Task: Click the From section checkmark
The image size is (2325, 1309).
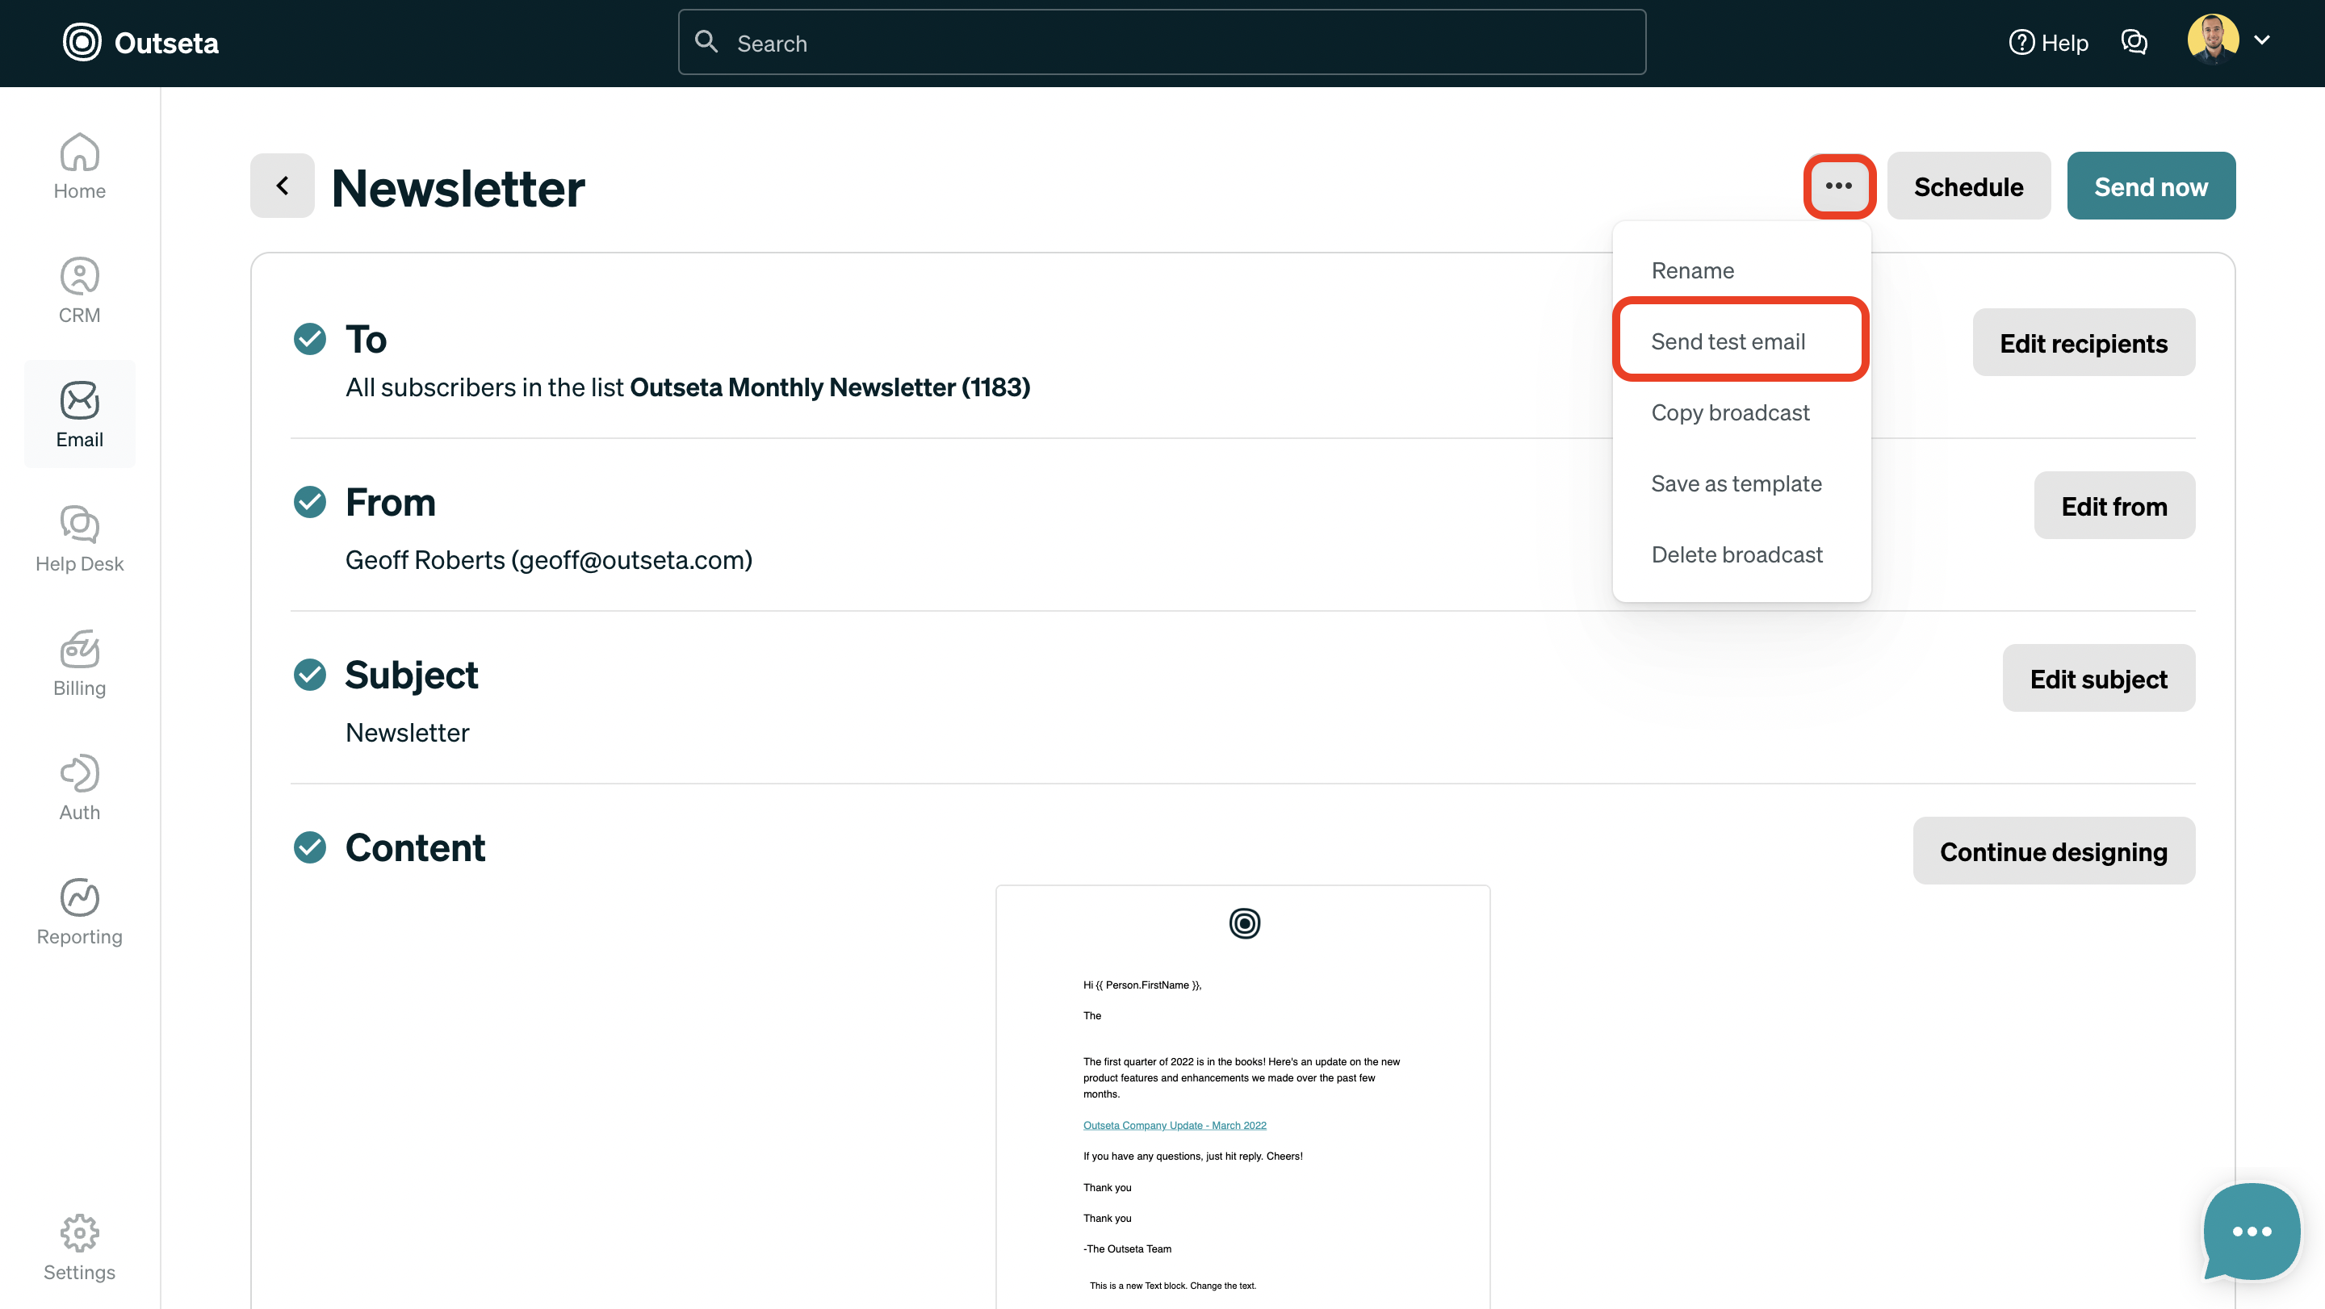Action: [x=309, y=502]
